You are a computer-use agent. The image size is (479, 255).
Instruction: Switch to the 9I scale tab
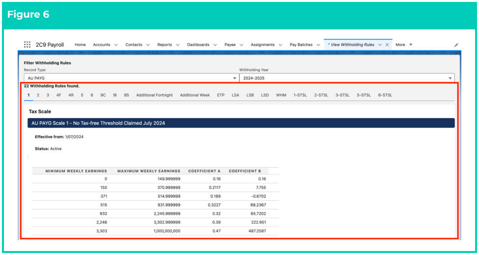click(115, 95)
